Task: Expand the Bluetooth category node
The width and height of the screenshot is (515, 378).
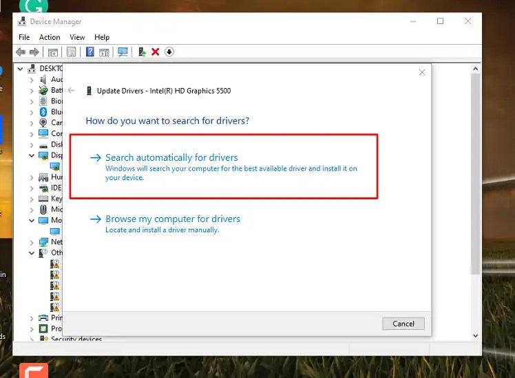Action: coord(32,112)
